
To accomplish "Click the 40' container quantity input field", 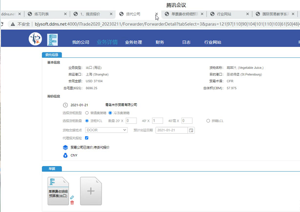I will pos(157,121).
